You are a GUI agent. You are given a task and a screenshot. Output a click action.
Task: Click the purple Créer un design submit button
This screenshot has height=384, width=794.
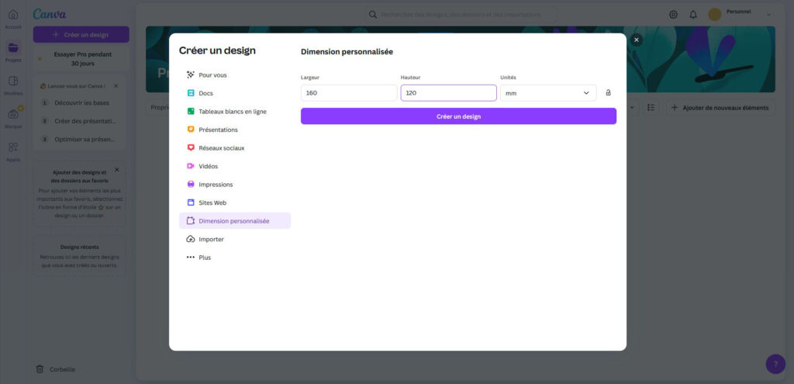coord(458,116)
